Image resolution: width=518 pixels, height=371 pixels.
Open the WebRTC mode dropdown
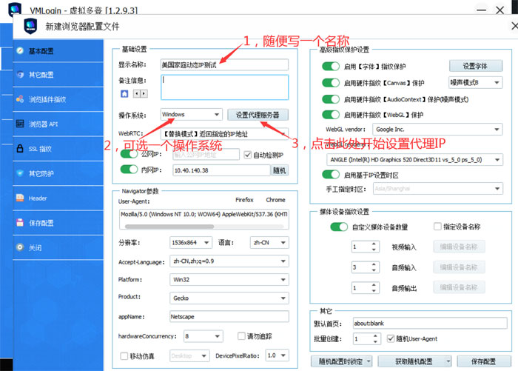(x=224, y=134)
